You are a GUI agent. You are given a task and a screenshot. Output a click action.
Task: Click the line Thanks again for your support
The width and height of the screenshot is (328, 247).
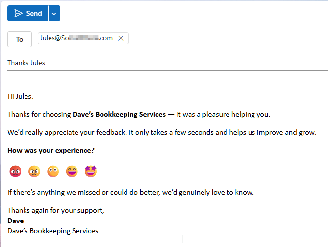[x=56, y=210]
